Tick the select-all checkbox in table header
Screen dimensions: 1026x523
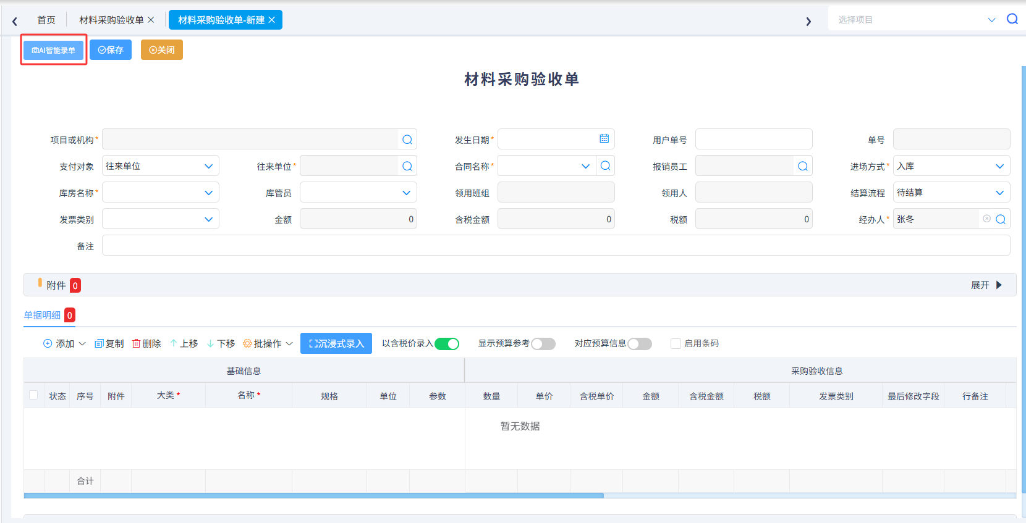[33, 395]
